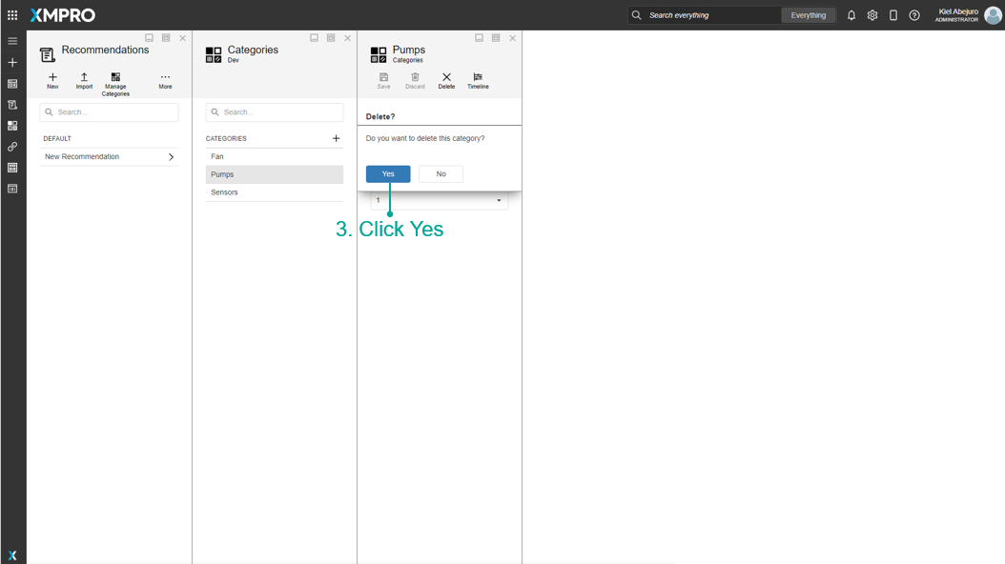Open Manage Categories in Recommendations toolbar
The width and height of the screenshot is (1005, 564).
[115, 78]
